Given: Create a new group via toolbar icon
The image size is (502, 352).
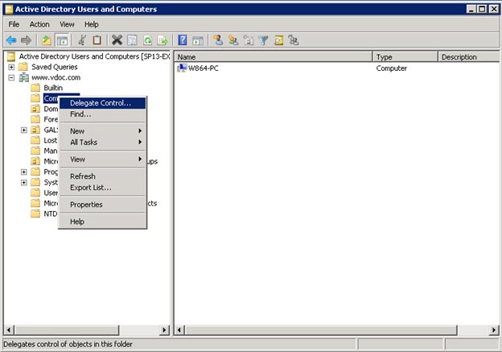Looking at the screenshot, I should [233, 40].
